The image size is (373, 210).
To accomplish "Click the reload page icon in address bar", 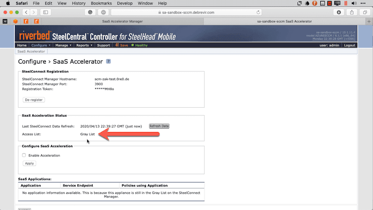I will (258, 13).
